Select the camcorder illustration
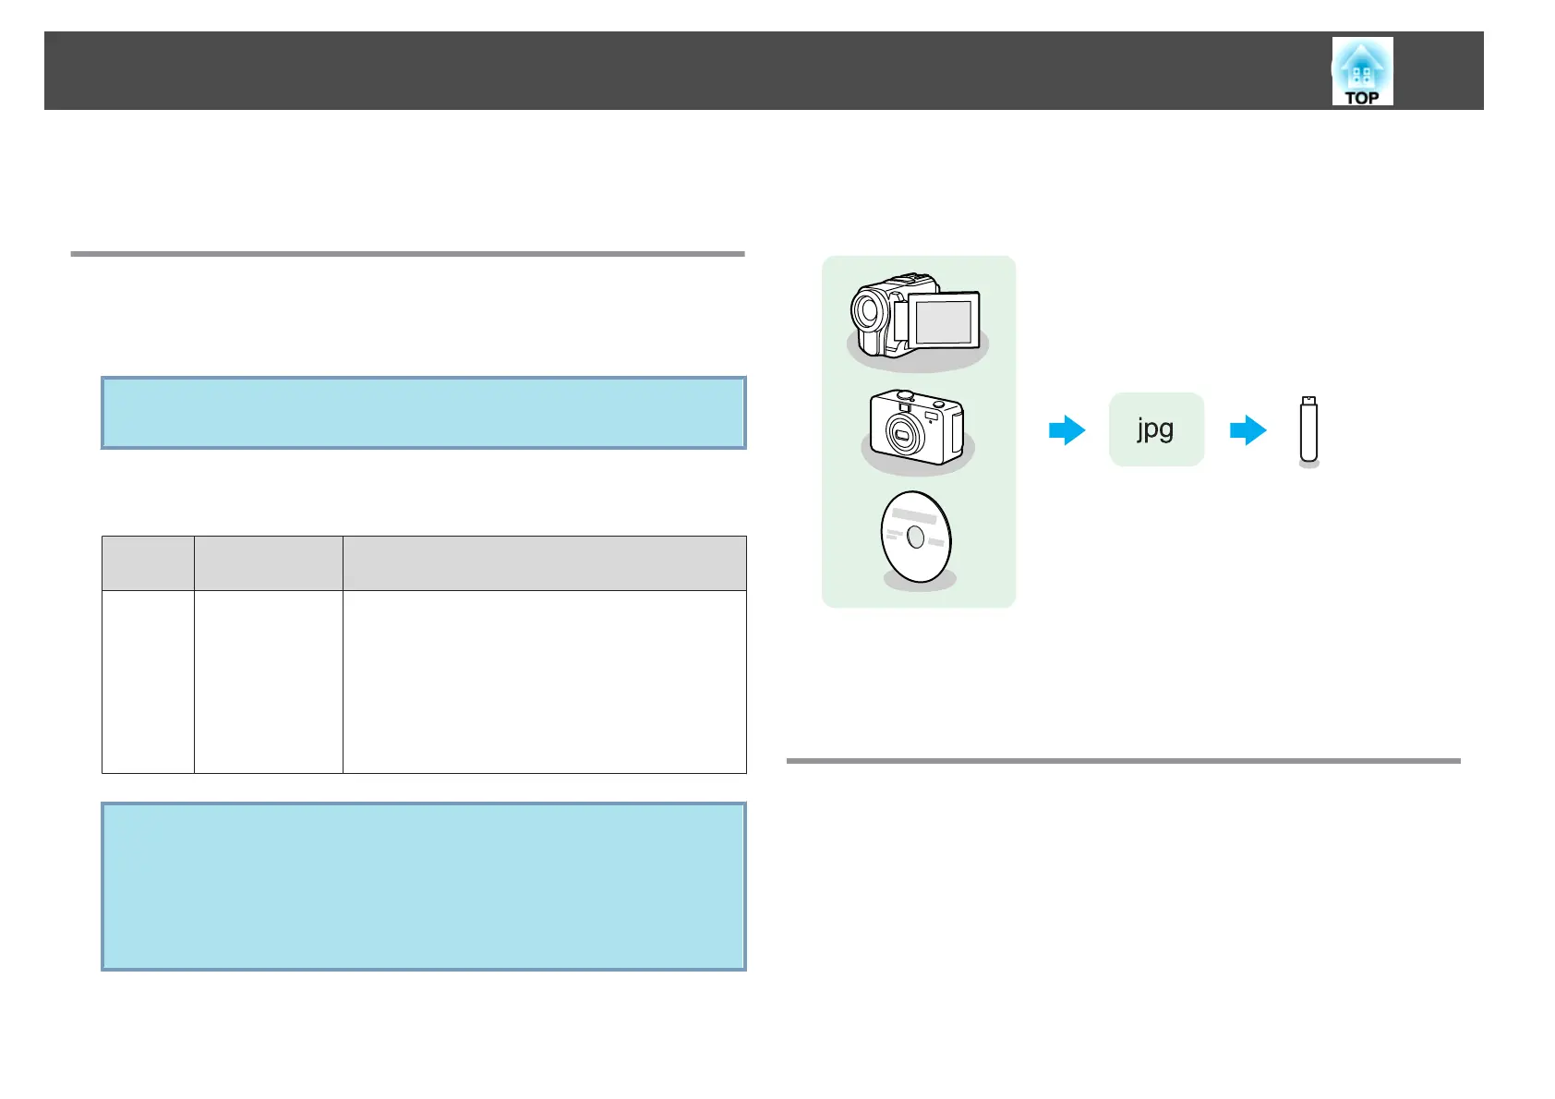The image size is (1555, 1099). click(x=917, y=319)
